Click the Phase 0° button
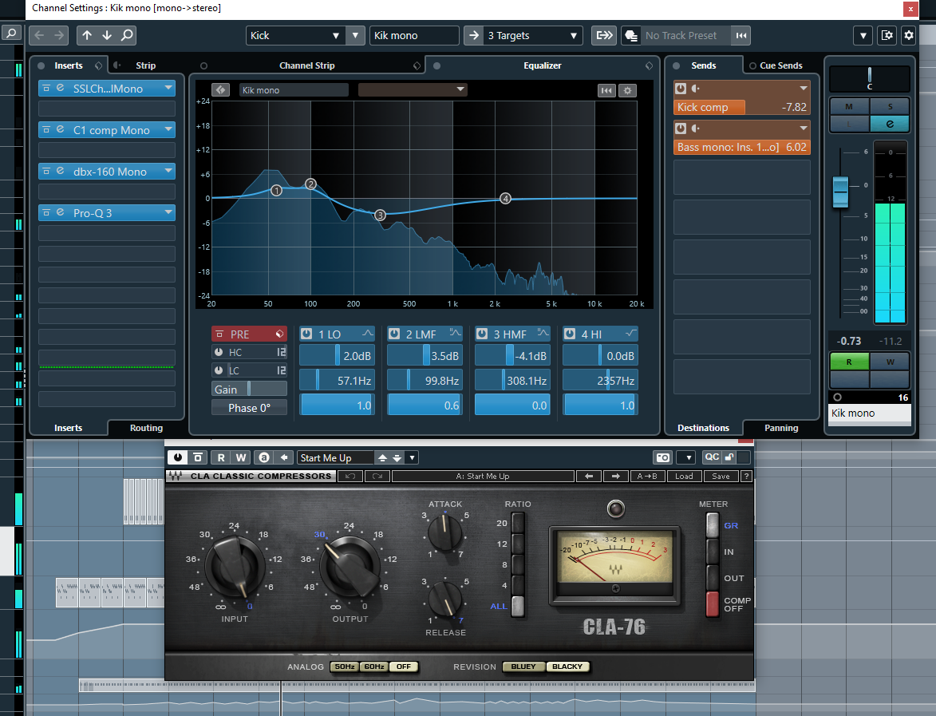 (249, 408)
